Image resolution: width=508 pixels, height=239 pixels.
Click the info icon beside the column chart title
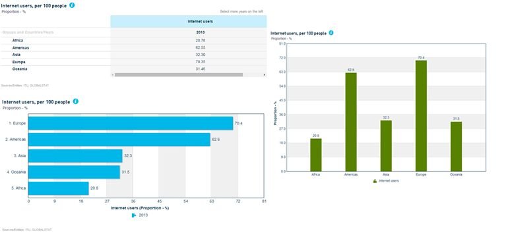(331, 33)
